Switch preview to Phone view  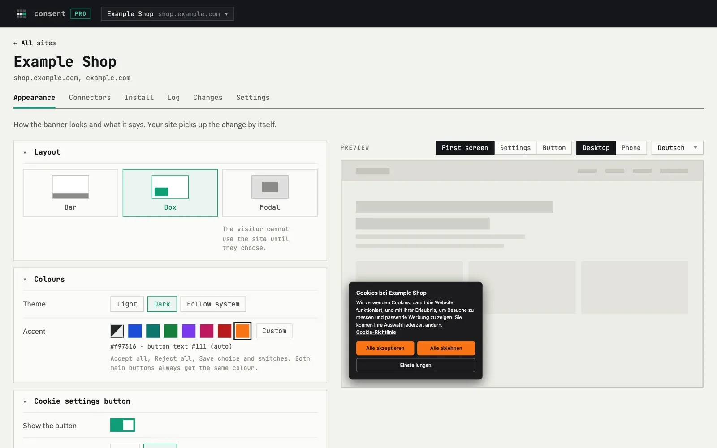pyautogui.click(x=631, y=148)
